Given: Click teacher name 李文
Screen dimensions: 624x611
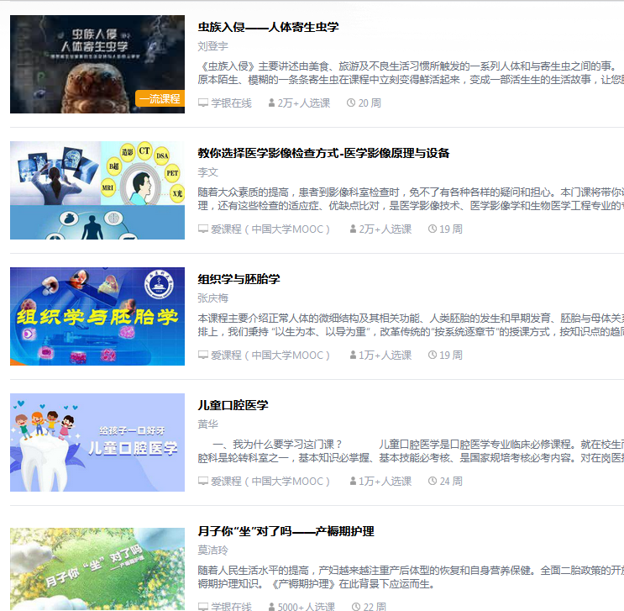Looking at the screenshot, I should pos(207,171).
